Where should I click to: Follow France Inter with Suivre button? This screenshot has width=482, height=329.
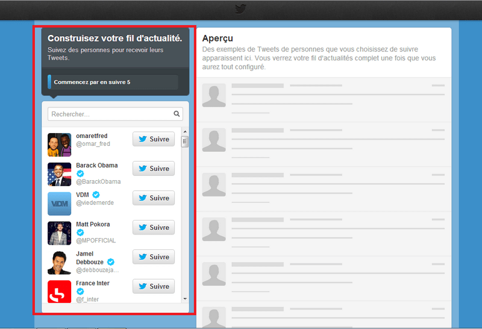pos(154,286)
